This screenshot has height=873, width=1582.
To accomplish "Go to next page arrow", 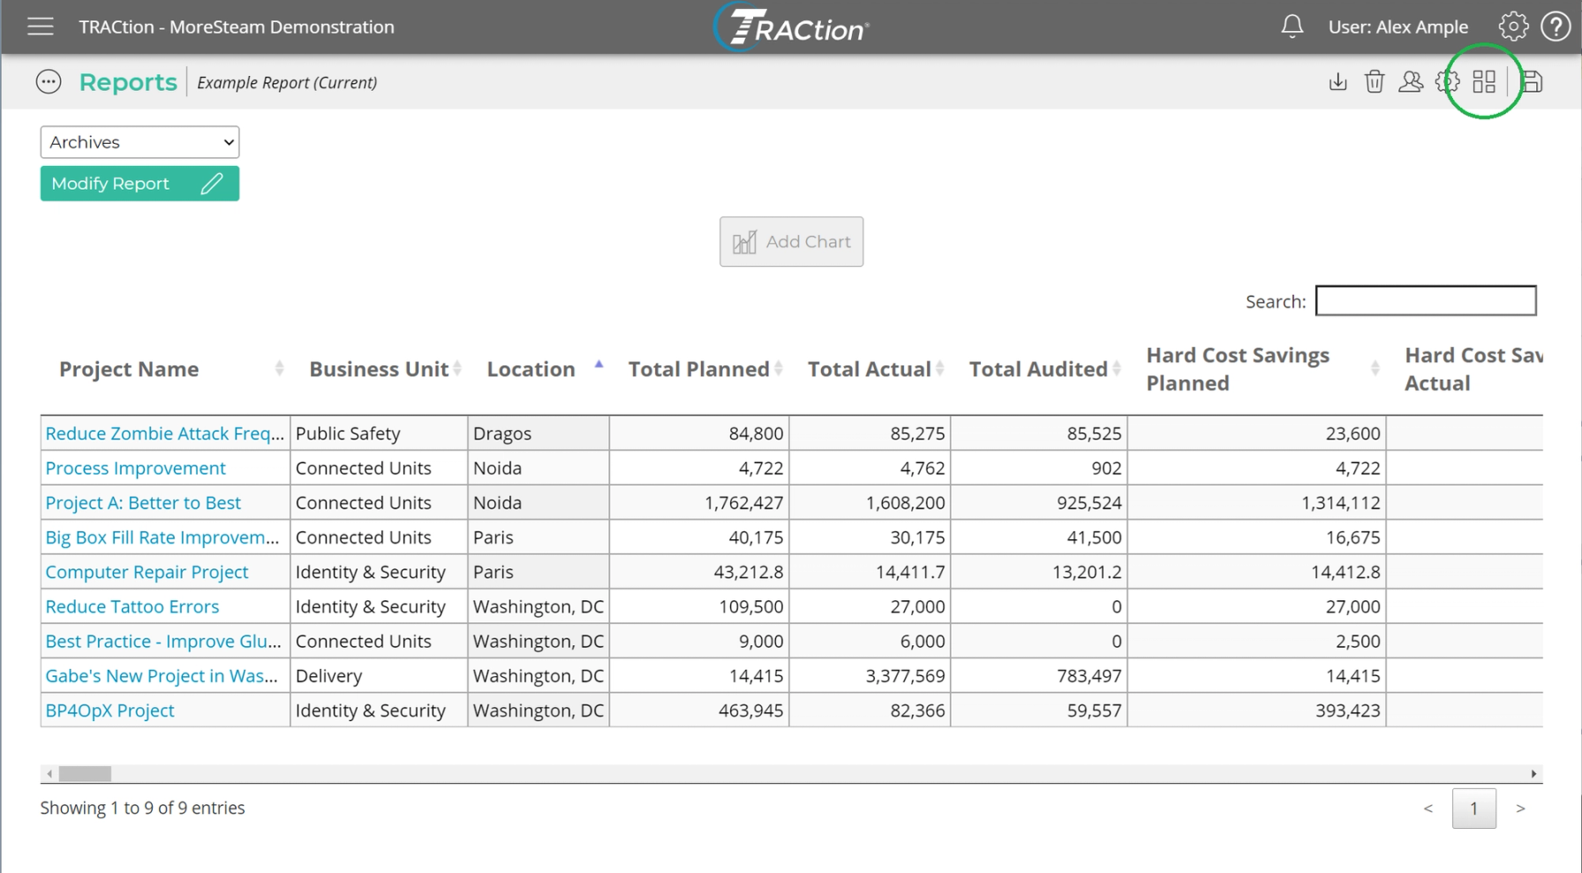I will pyautogui.click(x=1520, y=809).
